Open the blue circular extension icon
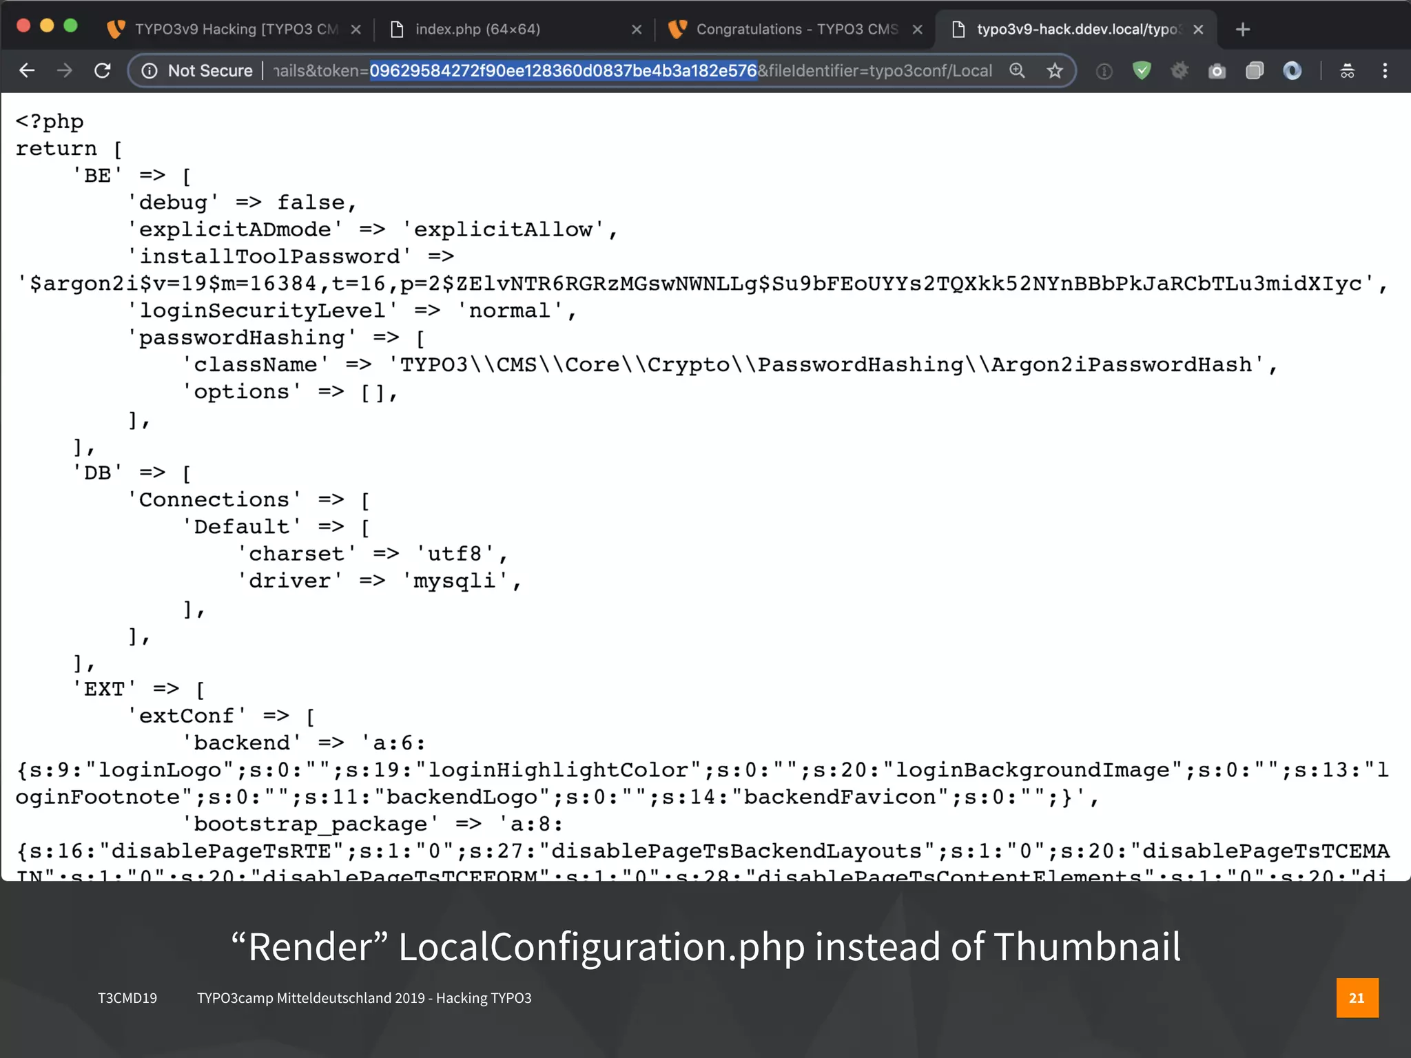Screen dimensions: 1411x1058 click(1292, 70)
